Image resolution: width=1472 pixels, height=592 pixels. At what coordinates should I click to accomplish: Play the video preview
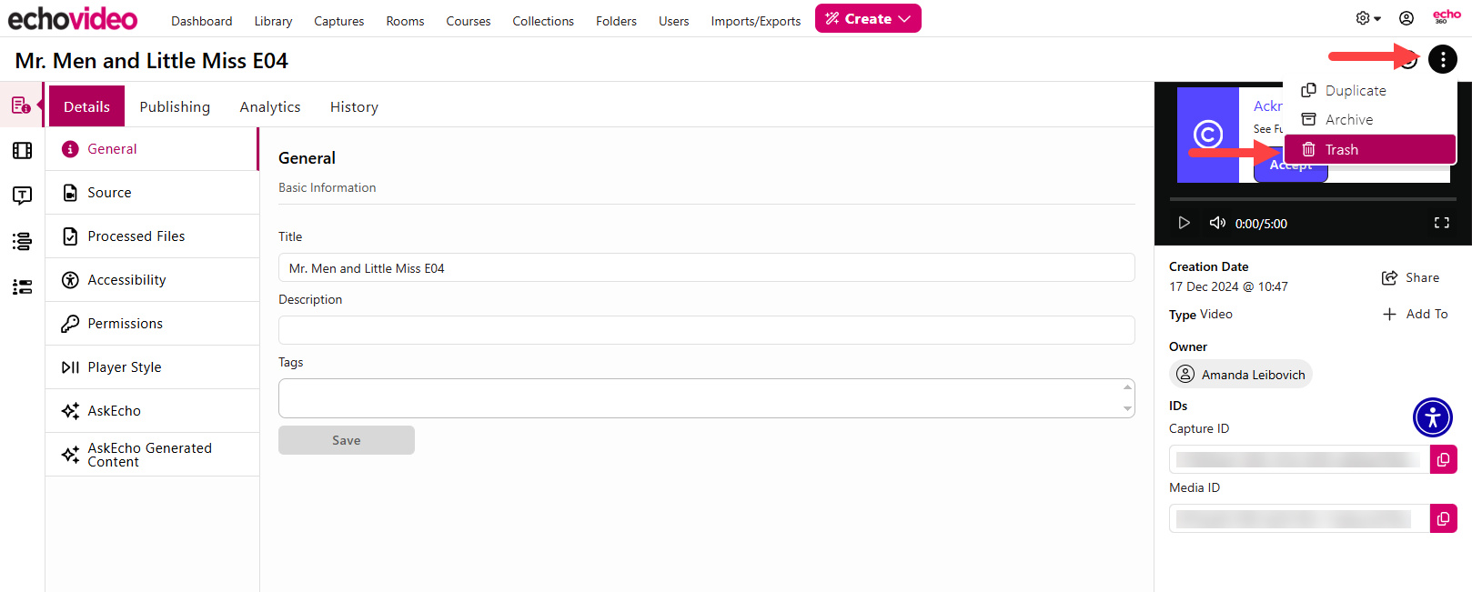(x=1184, y=223)
